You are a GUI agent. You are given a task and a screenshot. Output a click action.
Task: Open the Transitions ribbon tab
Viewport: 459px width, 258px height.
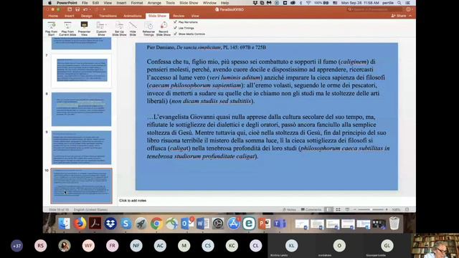pos(108,16)
